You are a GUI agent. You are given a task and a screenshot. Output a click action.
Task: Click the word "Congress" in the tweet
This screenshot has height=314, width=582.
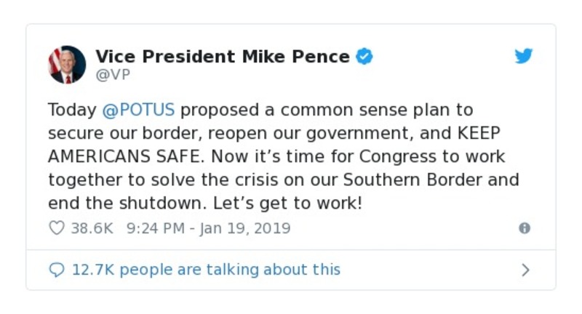pos(383,157)
